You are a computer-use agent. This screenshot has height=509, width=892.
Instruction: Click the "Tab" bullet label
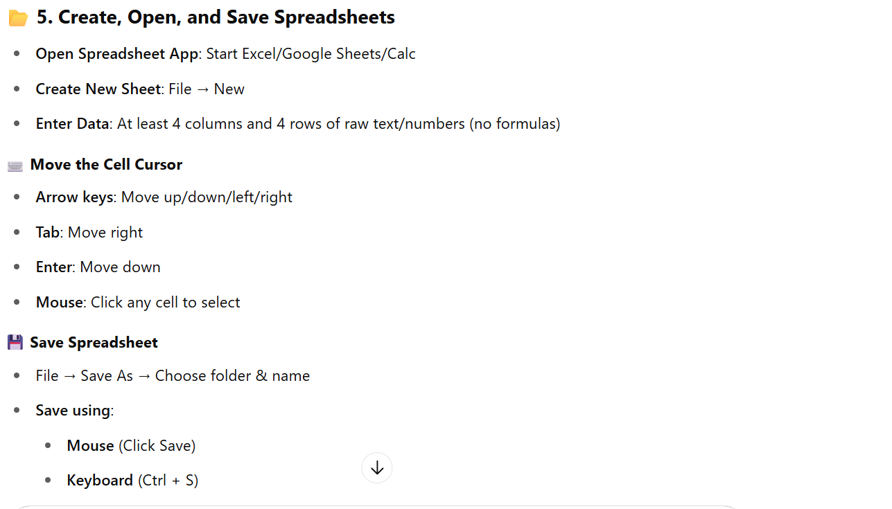[47, 233]
